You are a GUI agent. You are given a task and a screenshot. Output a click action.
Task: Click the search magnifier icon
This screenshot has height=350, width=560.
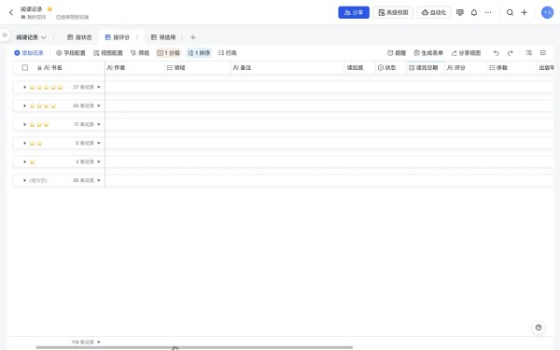[510, 12]
